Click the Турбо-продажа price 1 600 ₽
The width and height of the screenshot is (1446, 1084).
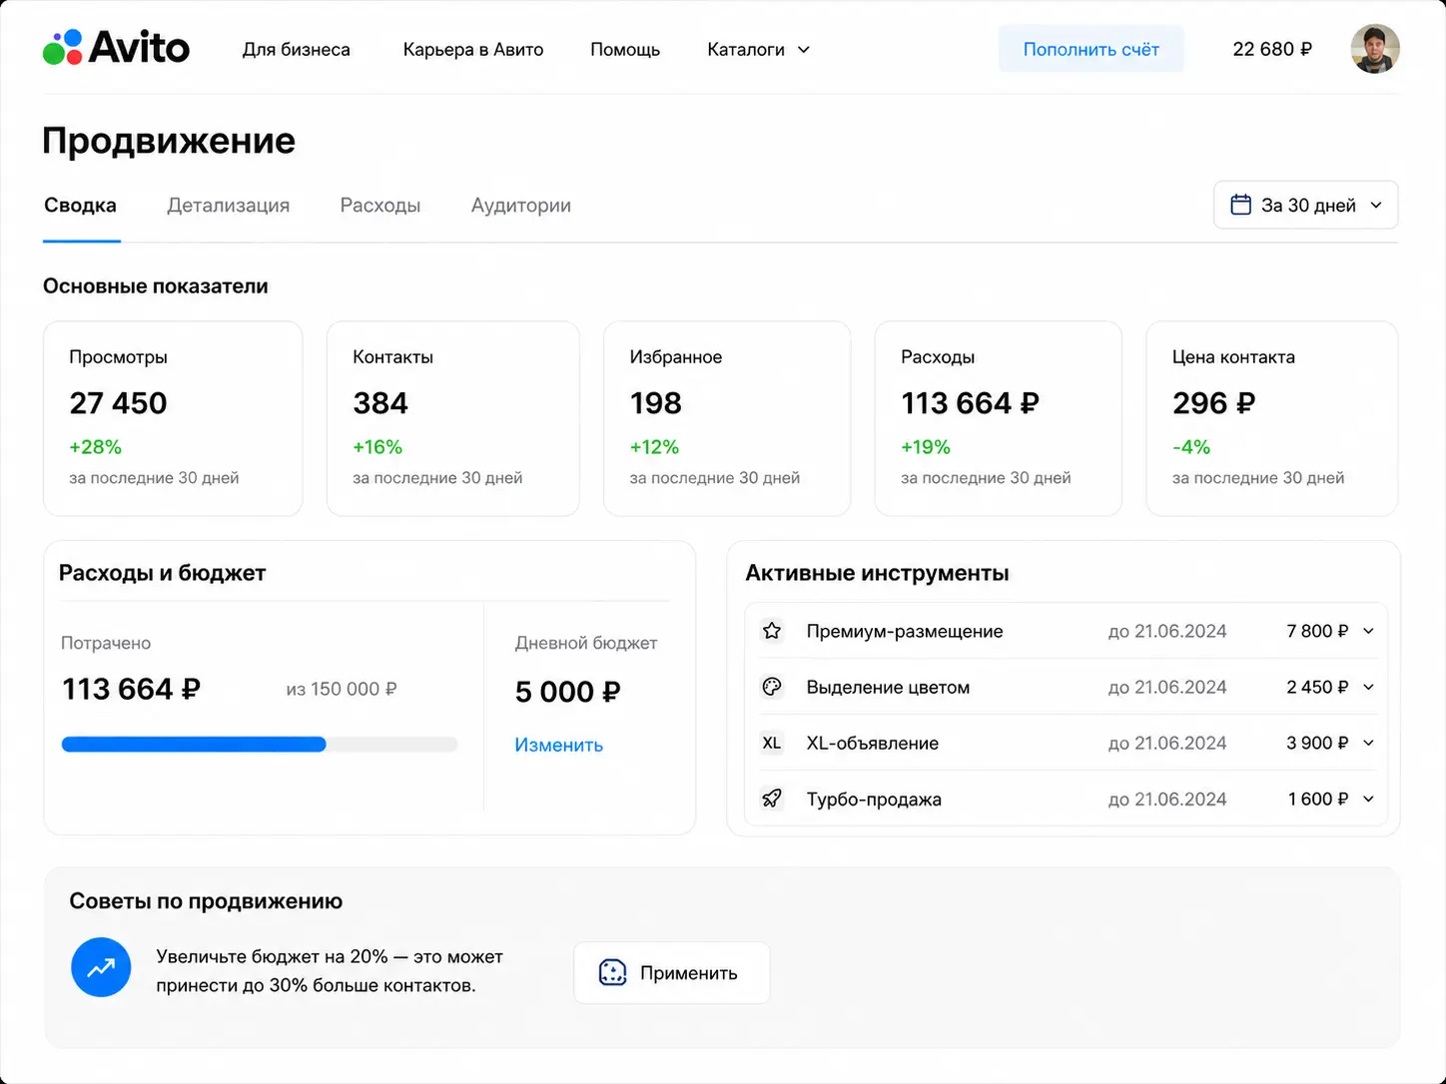(1318, 799)
